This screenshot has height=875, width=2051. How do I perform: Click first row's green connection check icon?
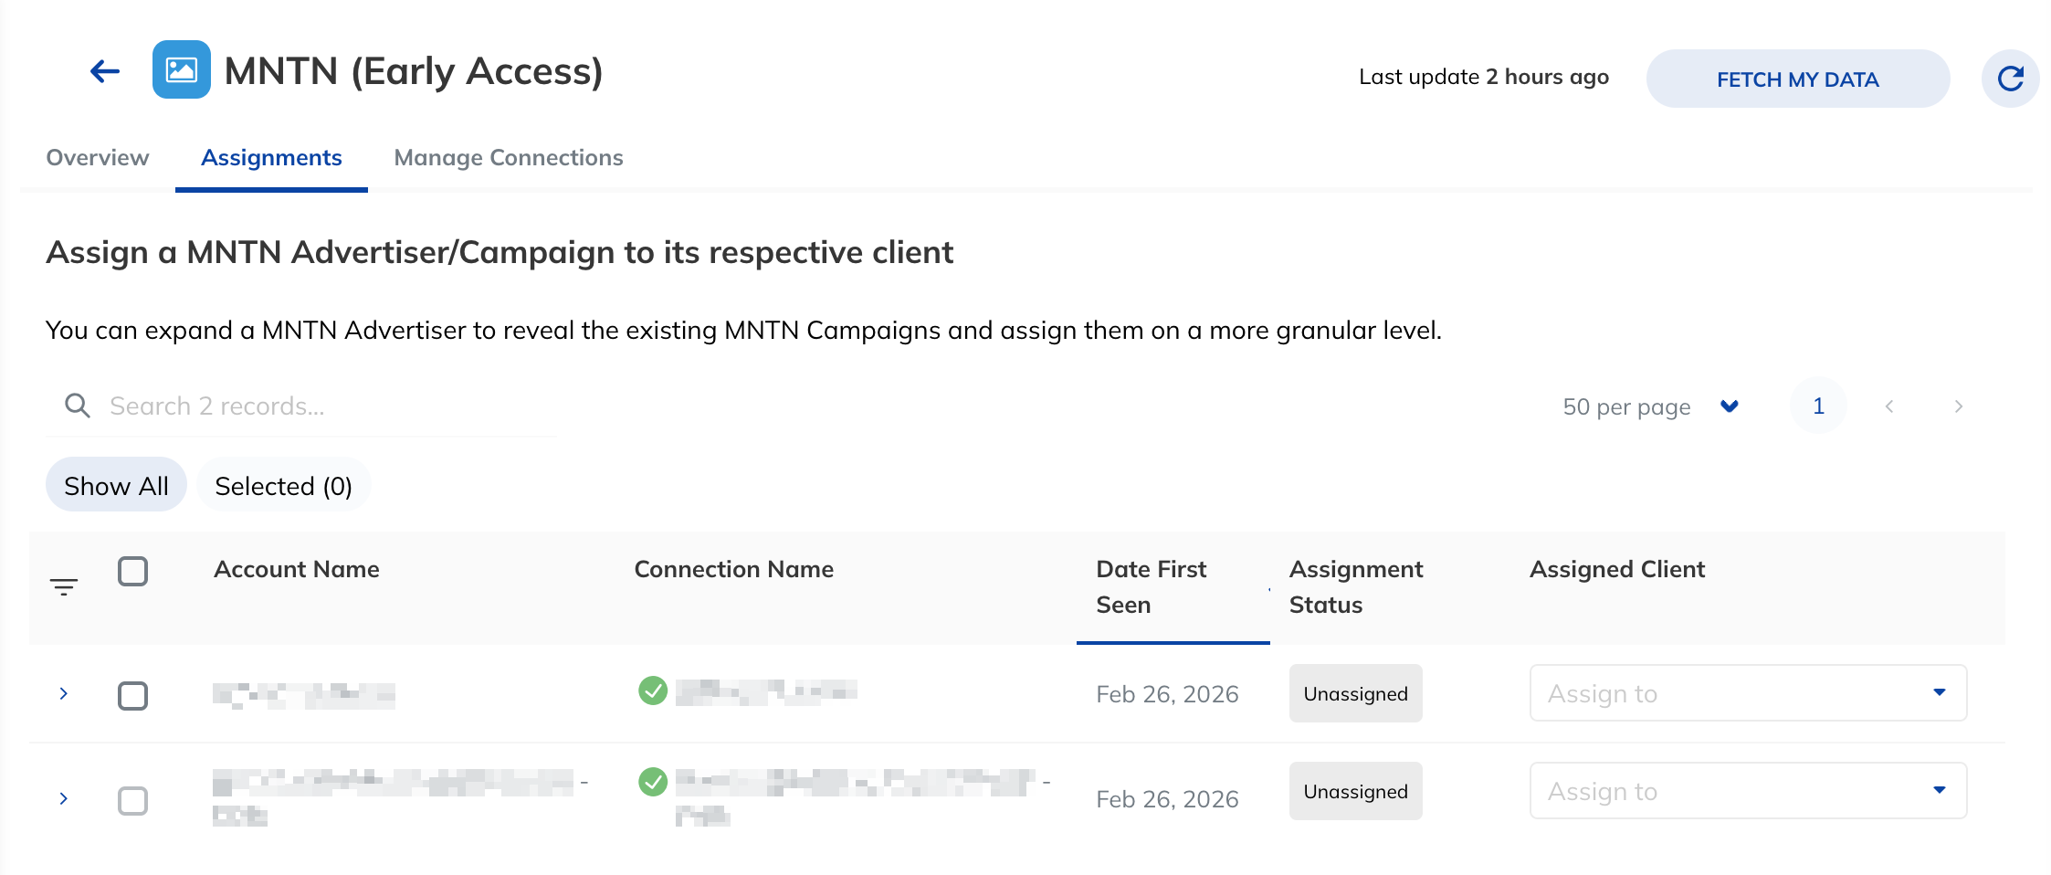tap(653, 691)
